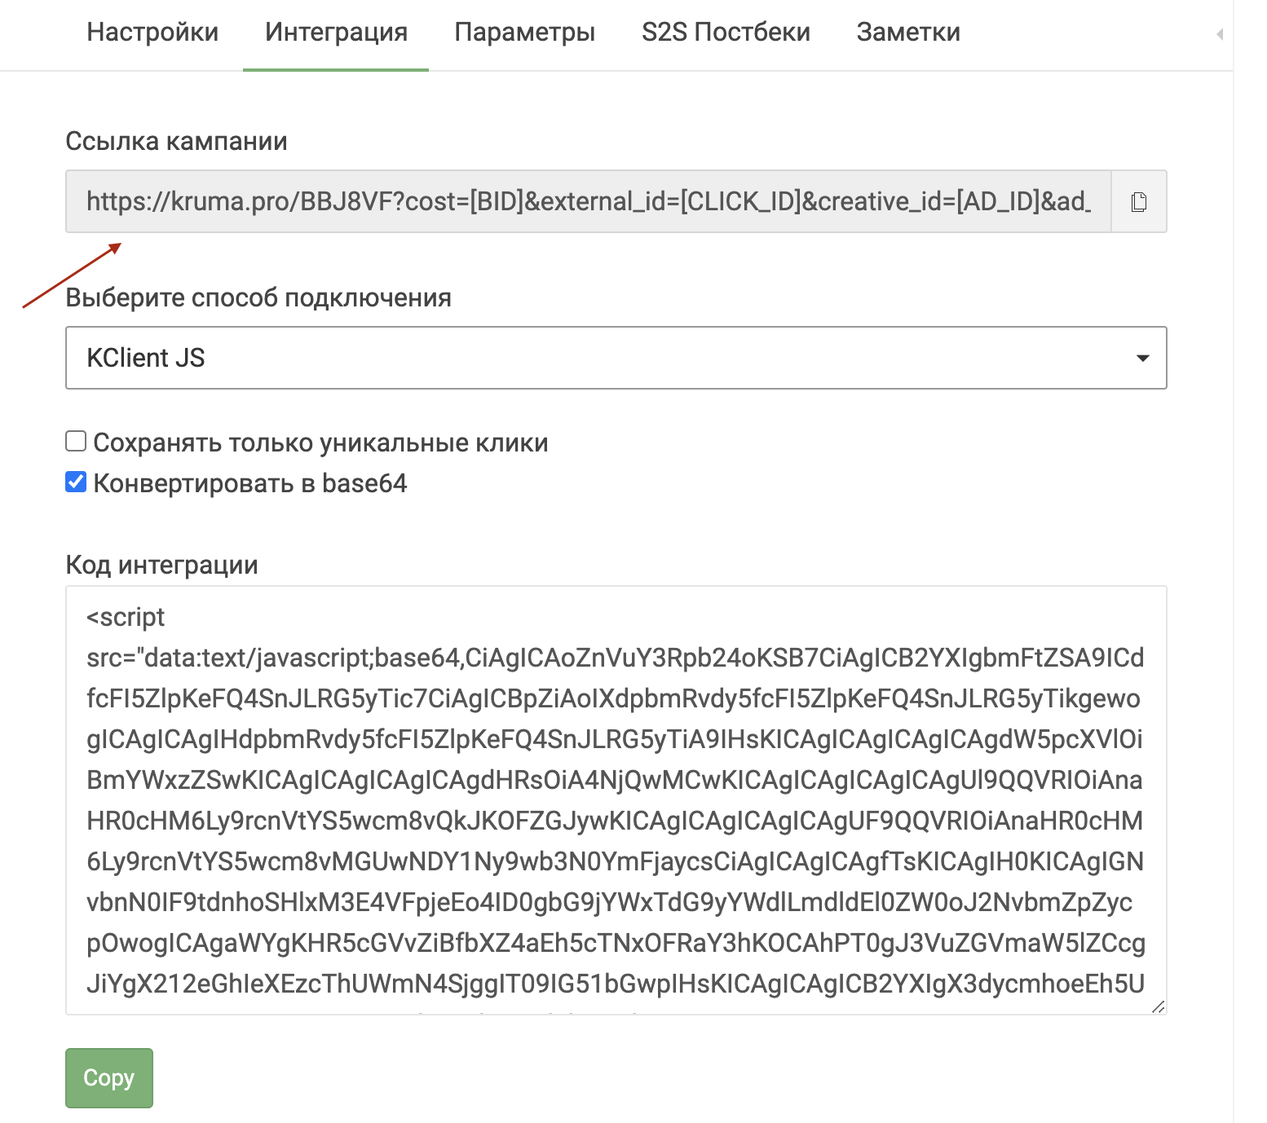Click the Конвертировать в base64 label text
This screenshot has height=1123, width=1267.
(x=249, y=483)
